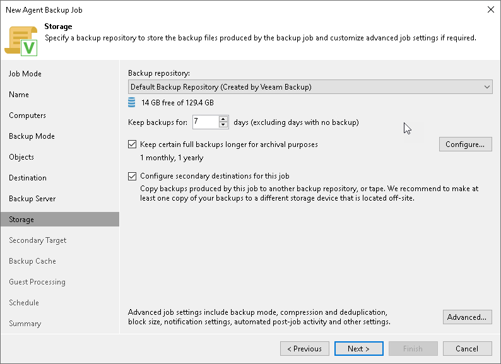Go to the Name wizard step
501x364 pixels.
click(x=19, y=95)
